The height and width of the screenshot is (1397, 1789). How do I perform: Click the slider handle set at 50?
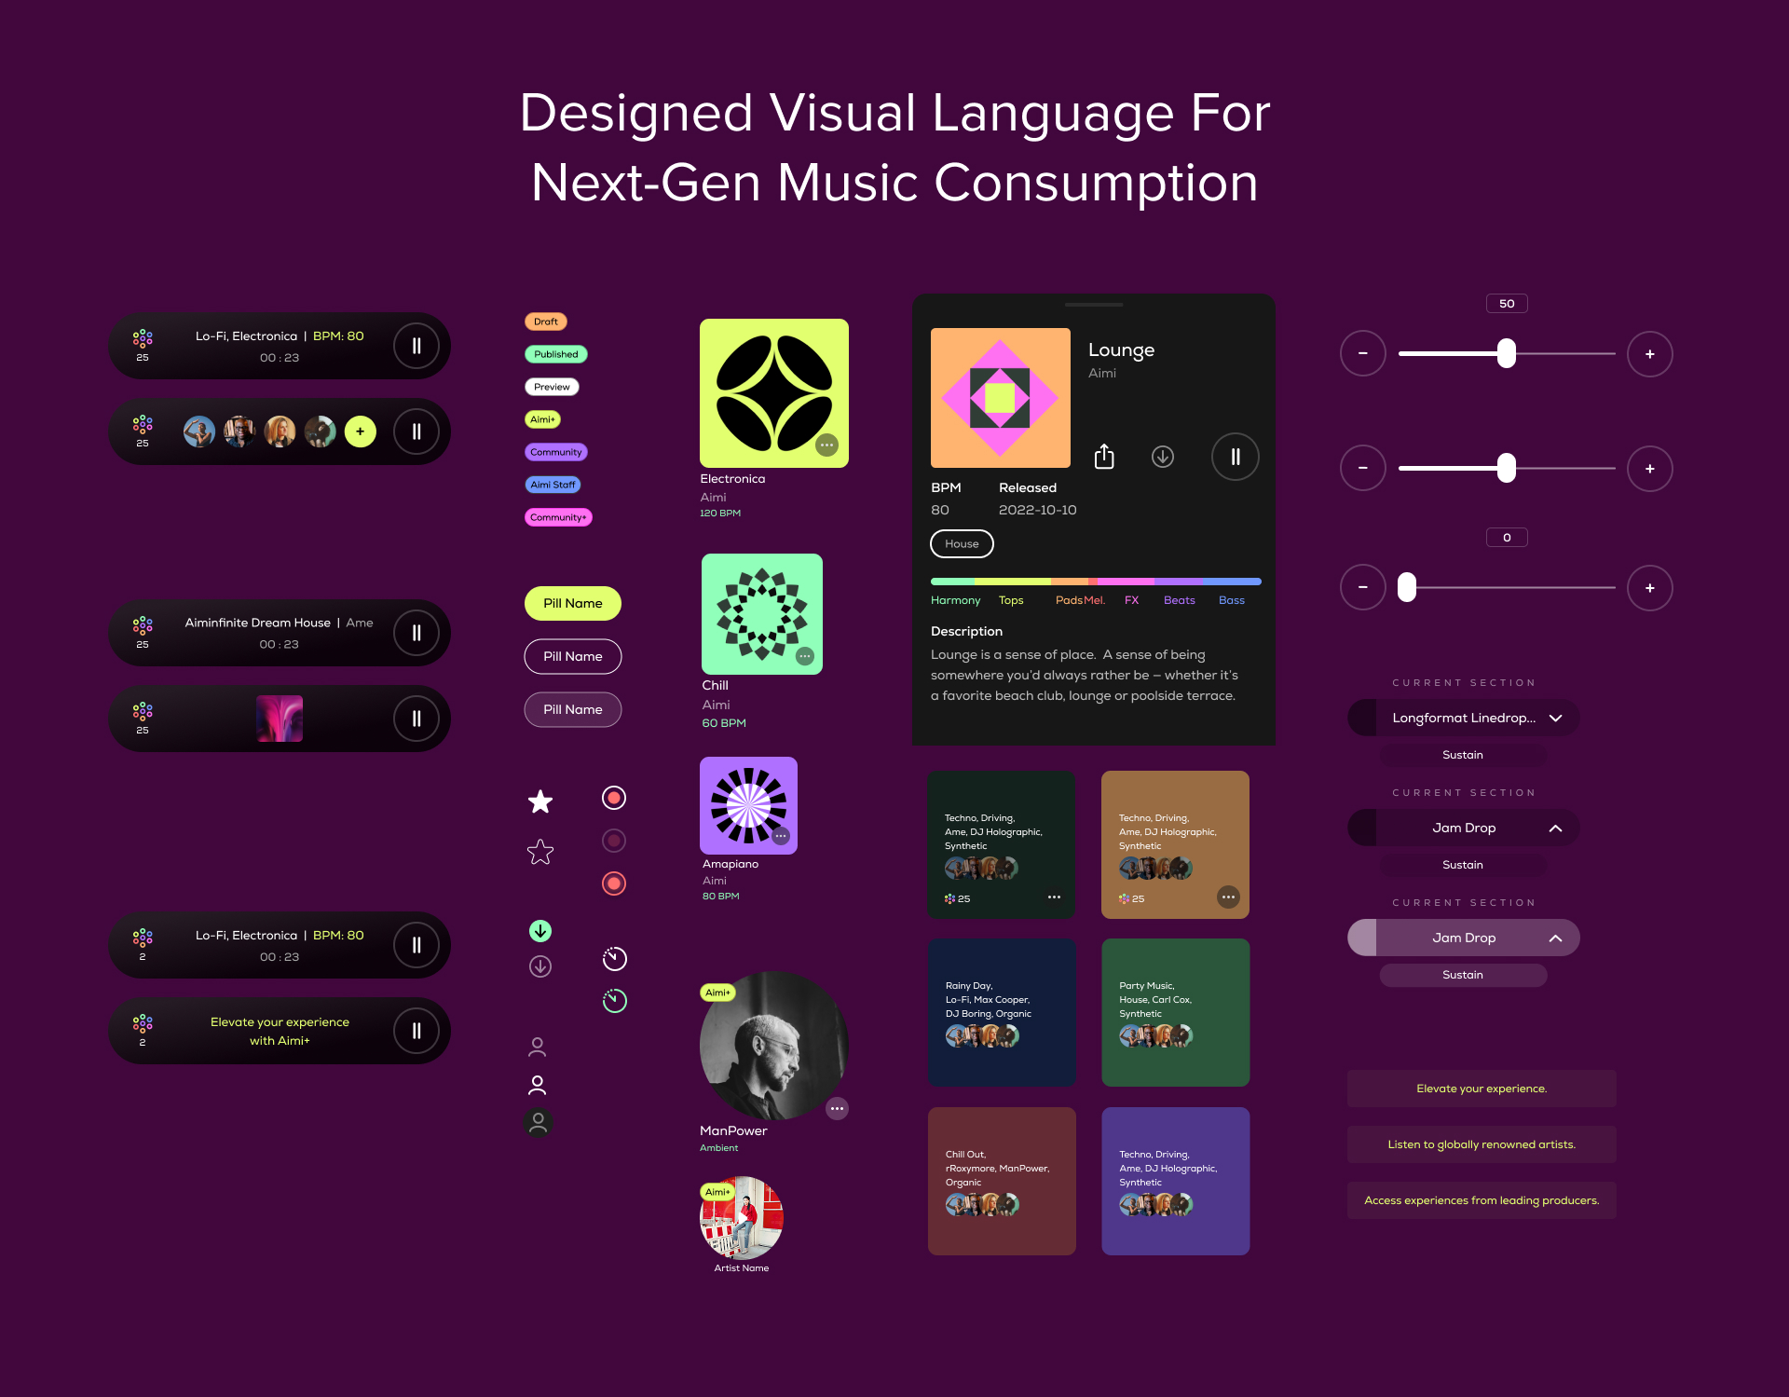pos(1507,354)
